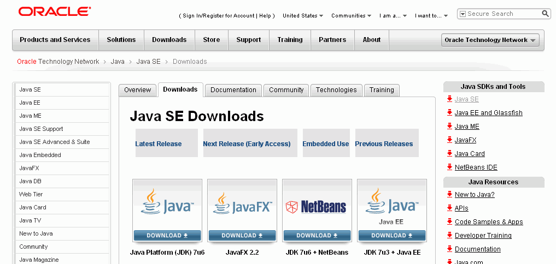Switch to the Documentation tab
The image size is (556, 264).
[x=233, y=90]
